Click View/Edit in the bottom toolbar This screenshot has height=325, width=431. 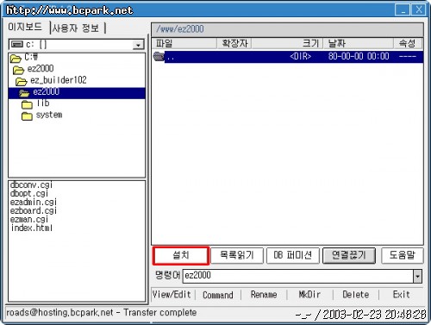coord(172,295)
